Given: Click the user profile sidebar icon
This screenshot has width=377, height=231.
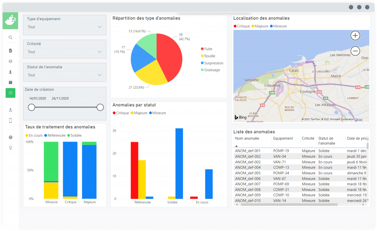Looking at the screenshot, I should [x=10, y=72].
